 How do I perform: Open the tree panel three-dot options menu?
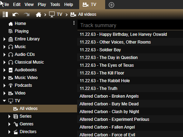pos(74,23)
